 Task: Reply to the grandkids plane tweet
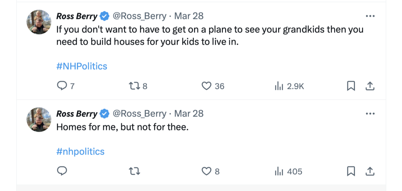(x=62, y=86)
